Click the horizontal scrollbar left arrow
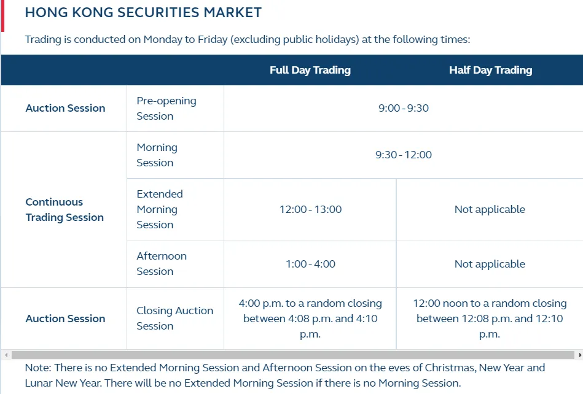The image size is (583, 394). click(6, 355)
